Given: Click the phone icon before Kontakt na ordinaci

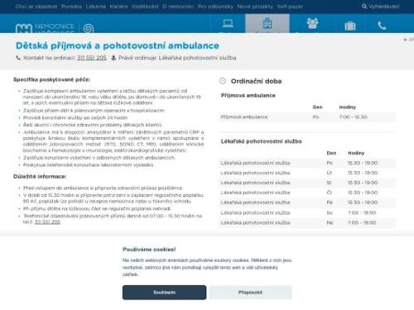Looking at the screenshot, I should 18,58.
